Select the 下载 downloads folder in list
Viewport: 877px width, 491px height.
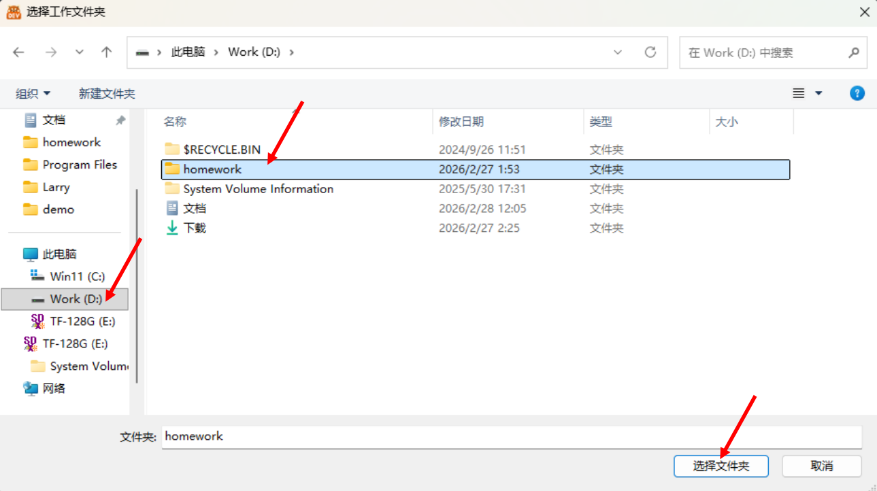pyautogui.click(x=195, y=228)
